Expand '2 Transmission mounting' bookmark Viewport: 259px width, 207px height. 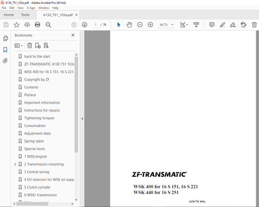click(x=15, y=164)
